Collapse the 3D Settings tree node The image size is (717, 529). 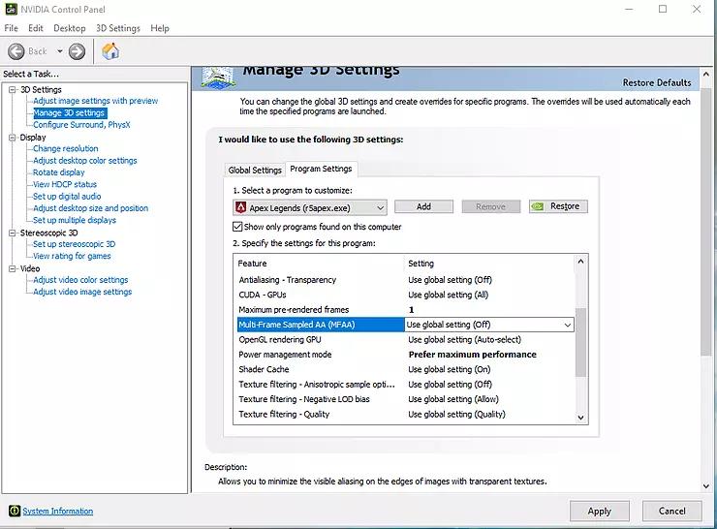point(13,89)
